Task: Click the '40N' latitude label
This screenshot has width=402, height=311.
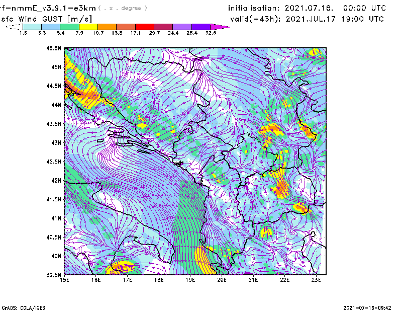Action: [x=56, y=256]
